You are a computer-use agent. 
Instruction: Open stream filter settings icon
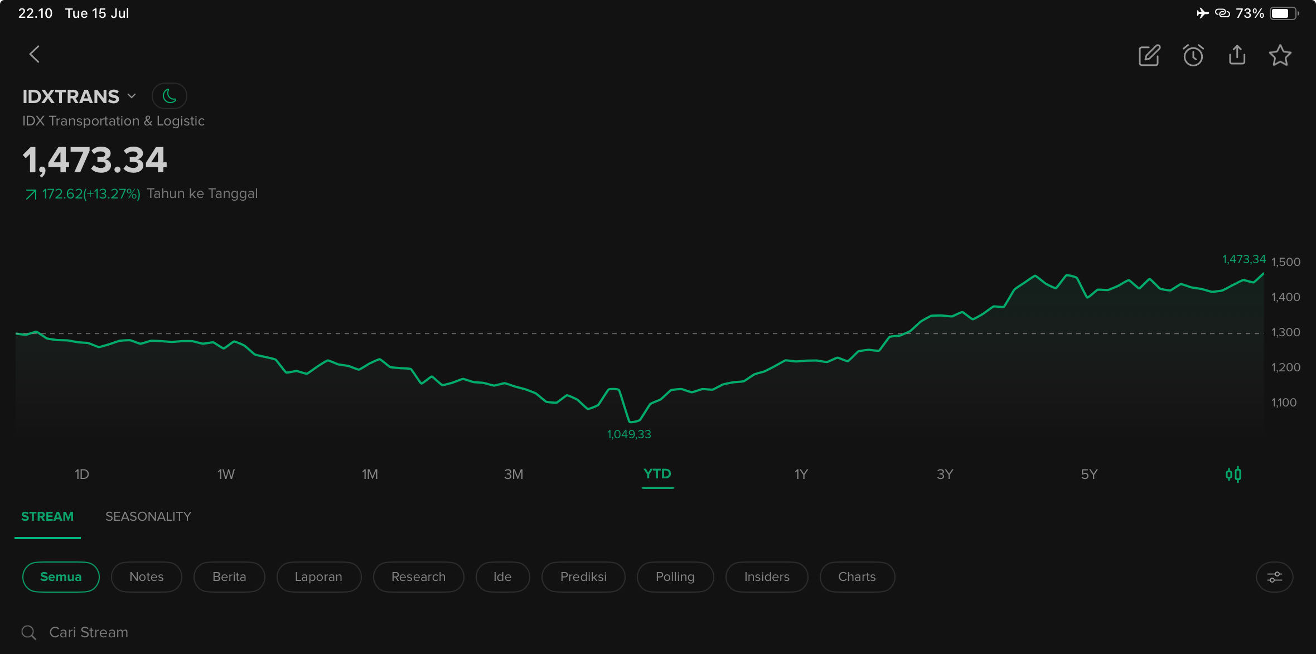click(x=1274, y=577)
